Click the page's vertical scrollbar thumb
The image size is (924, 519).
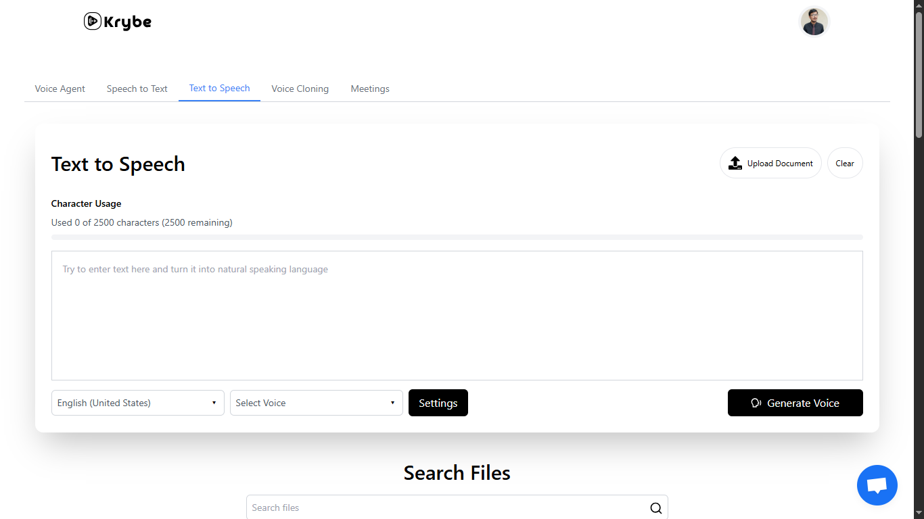point(919,74)
